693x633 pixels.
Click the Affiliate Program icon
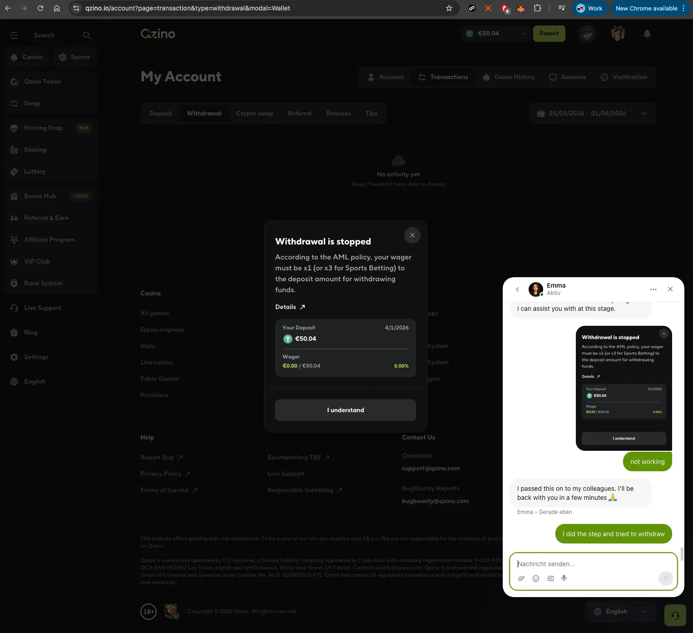14,240
